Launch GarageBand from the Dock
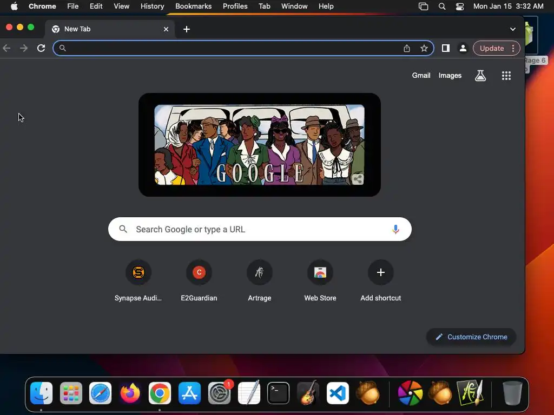 pos(308,393)
